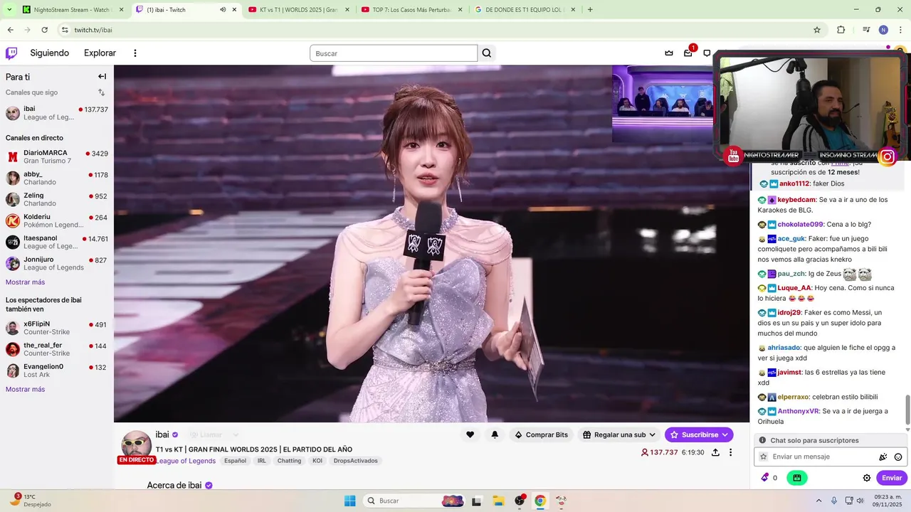The image size is (911, 512).
Task: Open x6FlipiN channel in sidebar
Action: point(57,328)
